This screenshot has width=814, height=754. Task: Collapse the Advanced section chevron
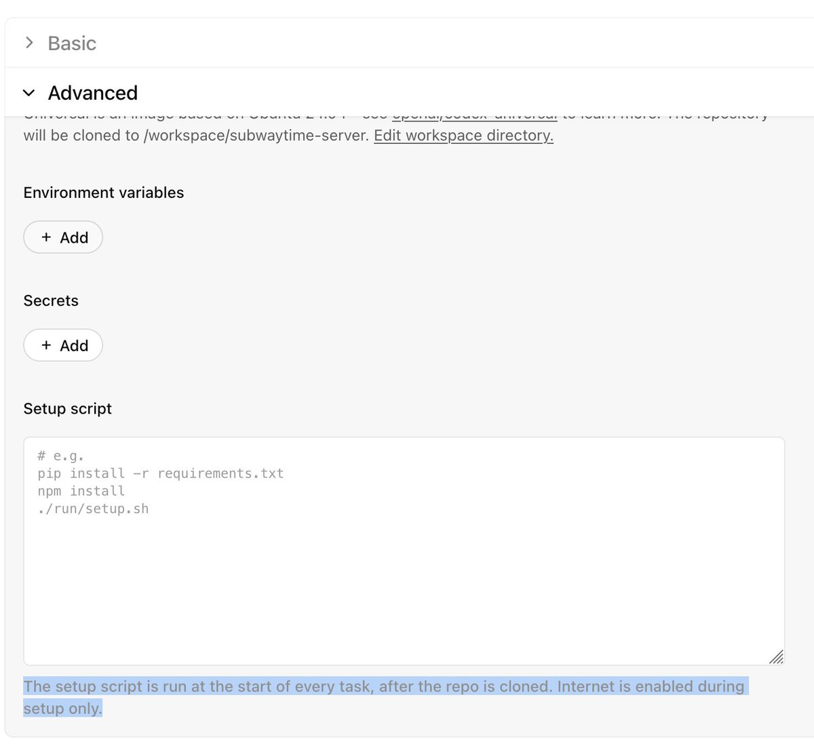pyautogui.click(x=29, y=92)
